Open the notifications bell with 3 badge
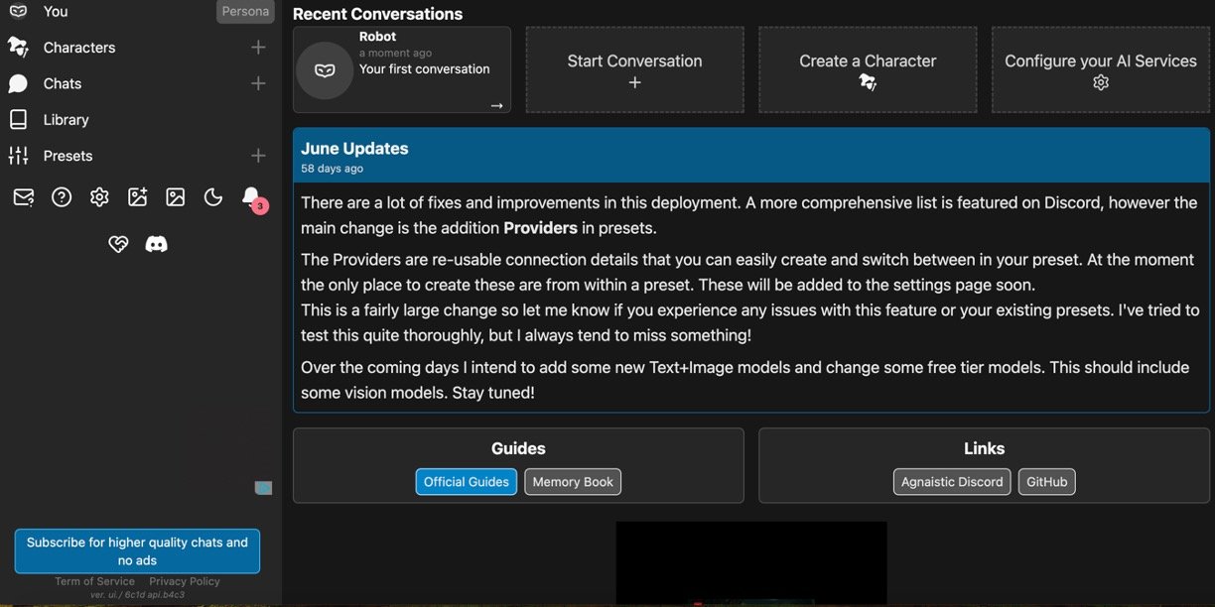1215x607 pixels. pos(251,196)
